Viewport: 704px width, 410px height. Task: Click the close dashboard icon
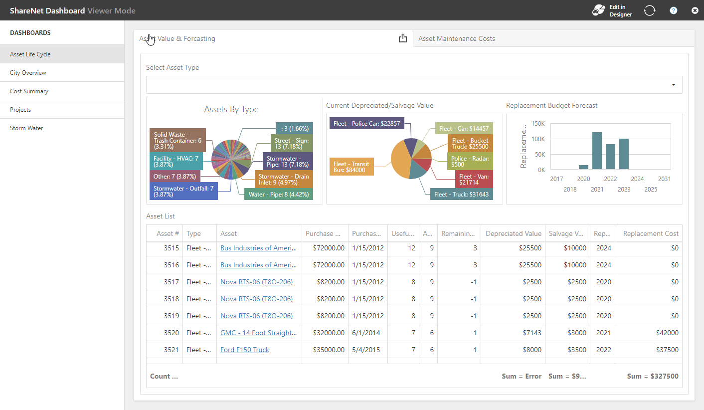coord(695,10)
